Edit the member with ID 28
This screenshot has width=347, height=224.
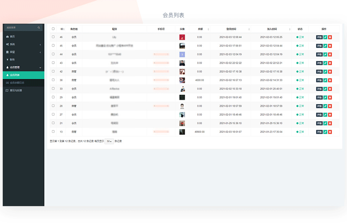tap(325, 106)
